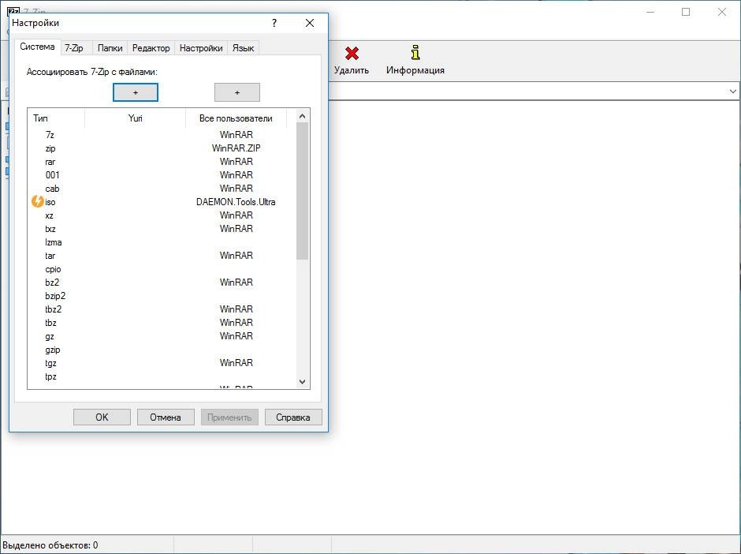Screen dimensions: 741x554
Task: Confirm settings with the OK button
Action: (102, 417)
